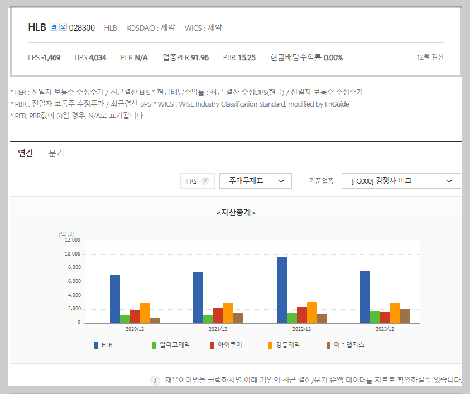The image size is (470, 394).
Task: Click the BPS 4,034 value
Action: coord(90,57)
